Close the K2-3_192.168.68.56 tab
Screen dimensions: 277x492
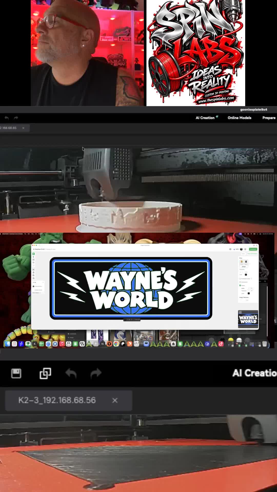[115, 400]
